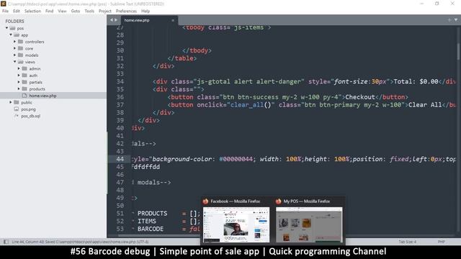This screenshot has width=461, height=259.
Task: Open the Edit menu
Action: click(x=16, y=11)
